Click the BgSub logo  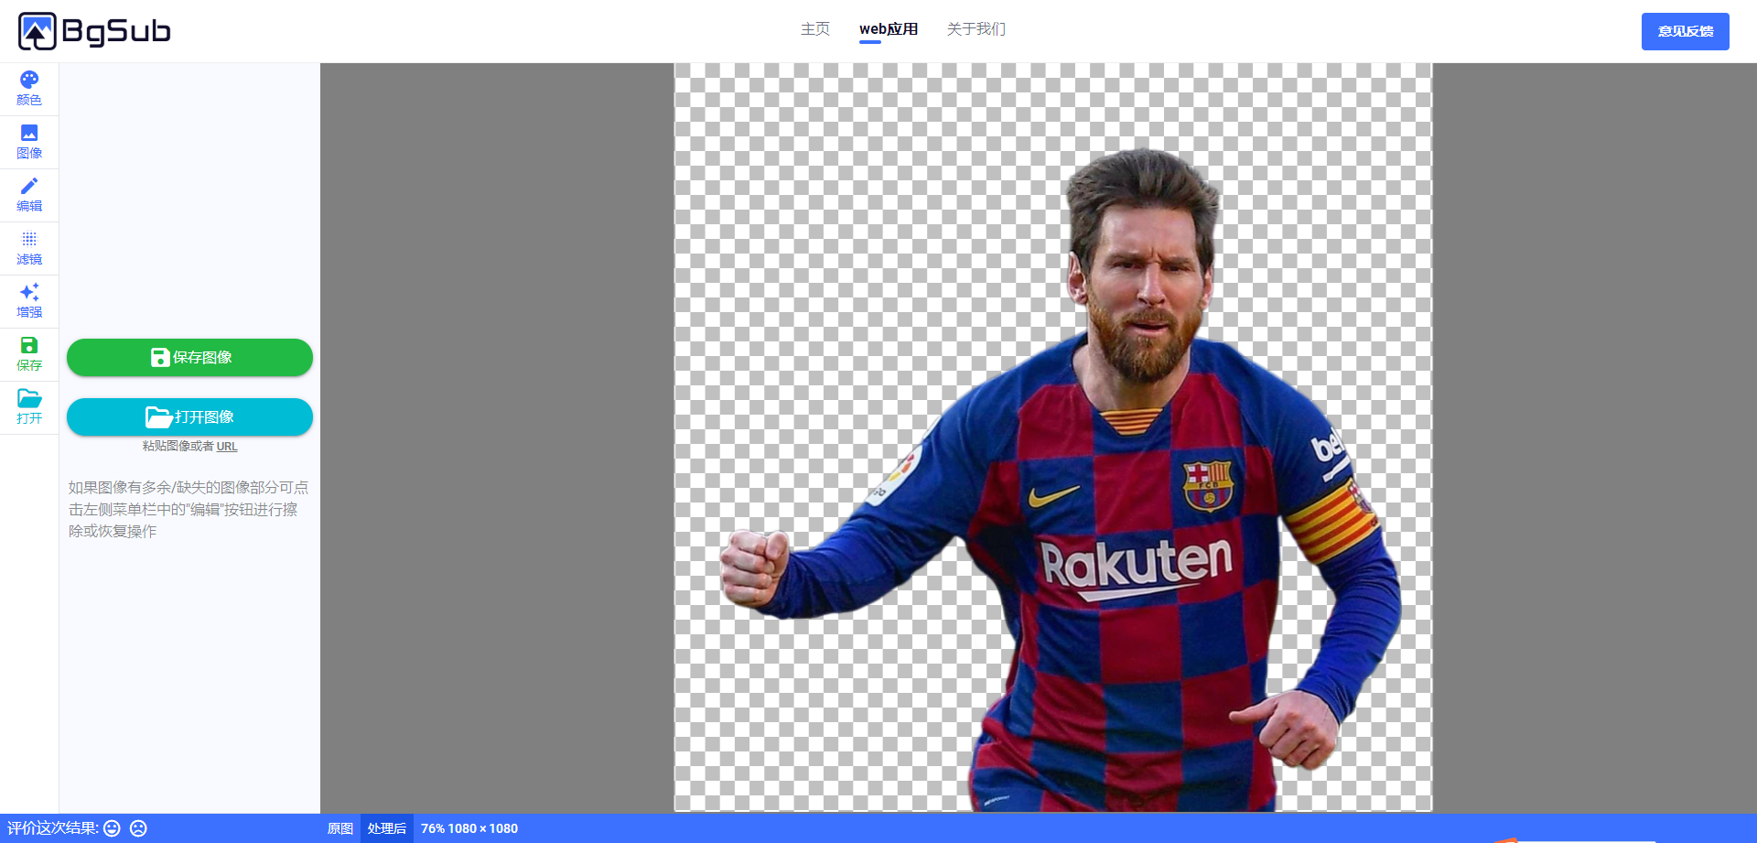point(94,31)
